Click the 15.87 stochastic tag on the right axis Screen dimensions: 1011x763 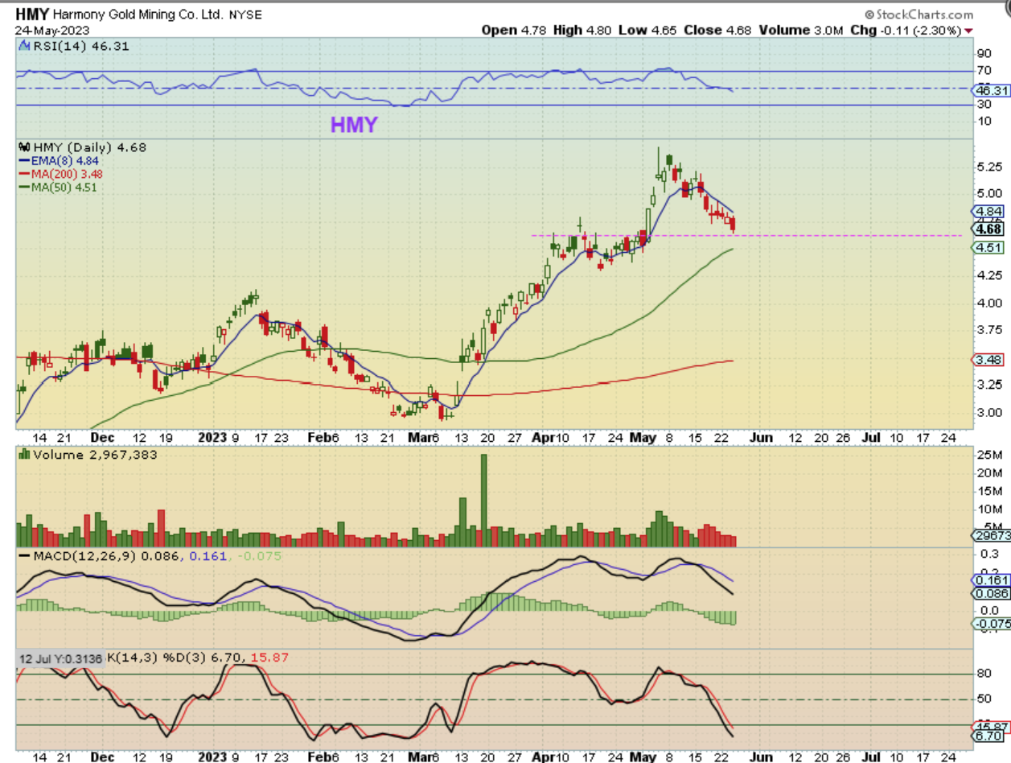[x=990, y=726]
